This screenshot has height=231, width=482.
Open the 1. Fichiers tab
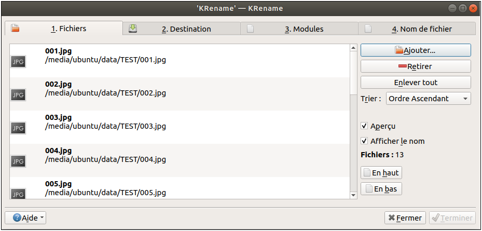pos(64,29)
